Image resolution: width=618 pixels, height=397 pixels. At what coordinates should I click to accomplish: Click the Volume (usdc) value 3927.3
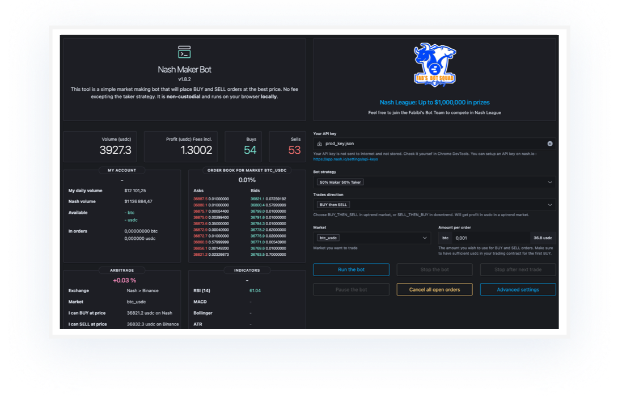115,150
